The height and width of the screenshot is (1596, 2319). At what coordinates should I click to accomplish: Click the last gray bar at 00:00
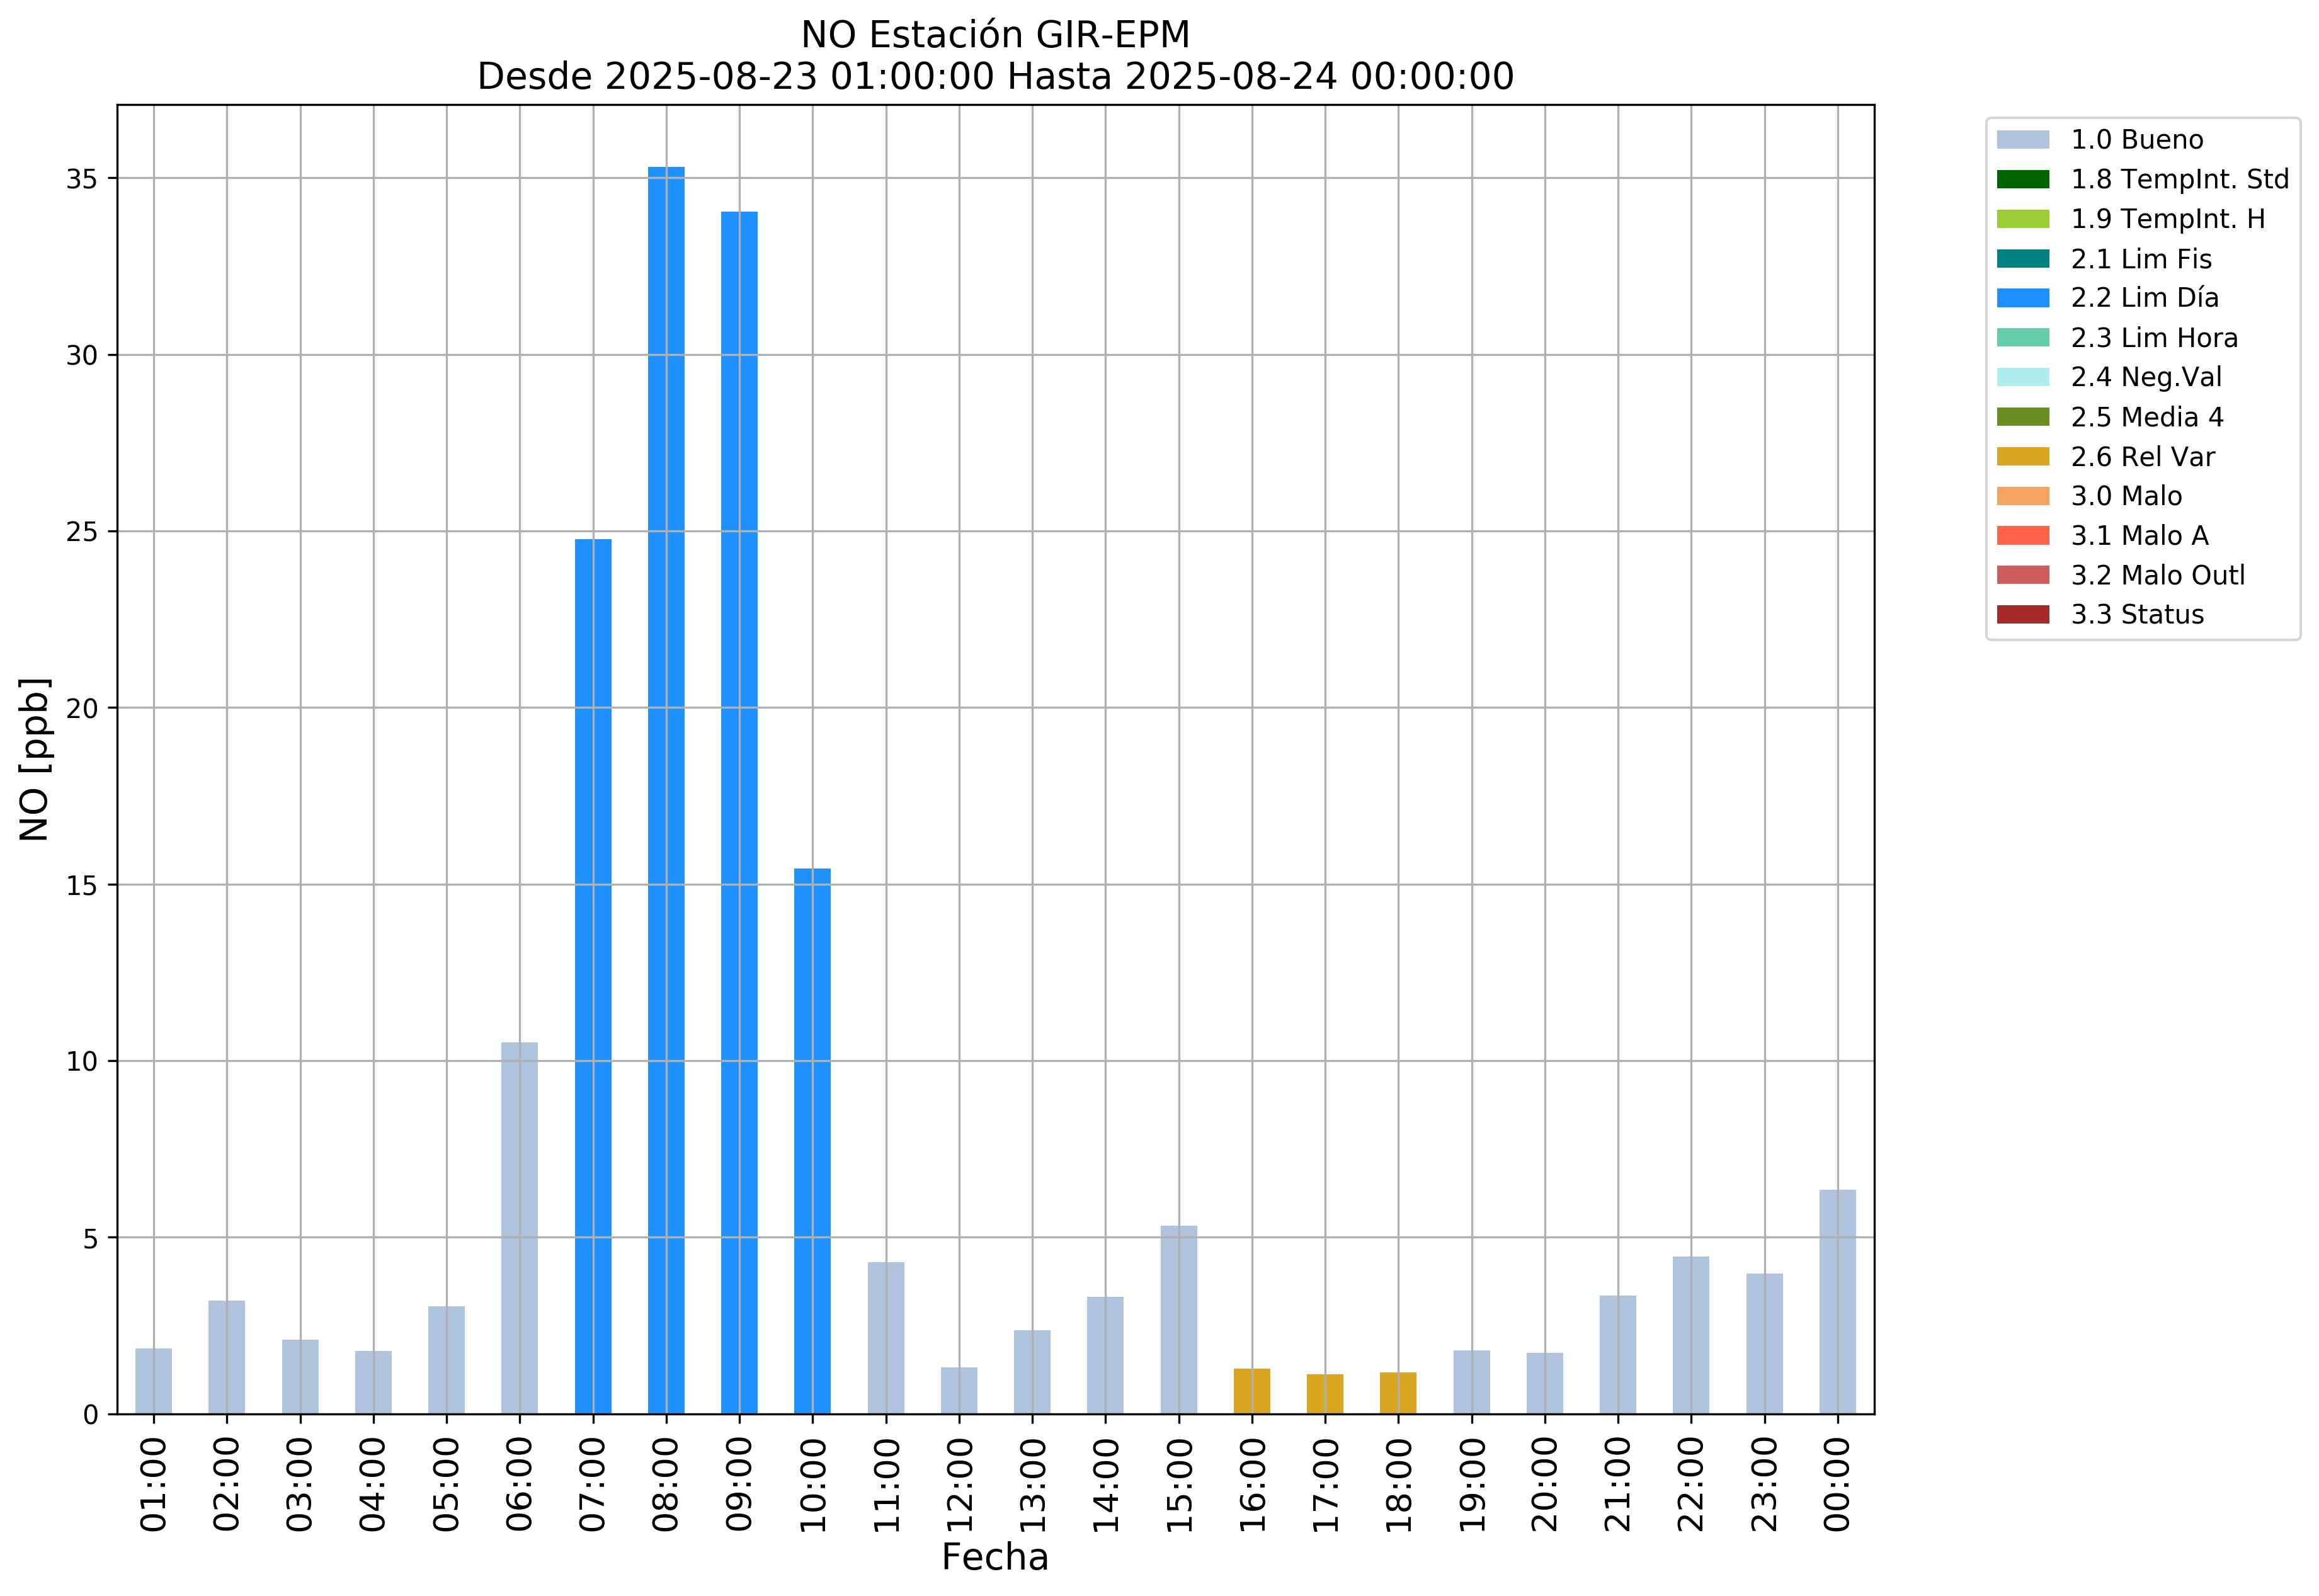click(x=1837, y=1301)
